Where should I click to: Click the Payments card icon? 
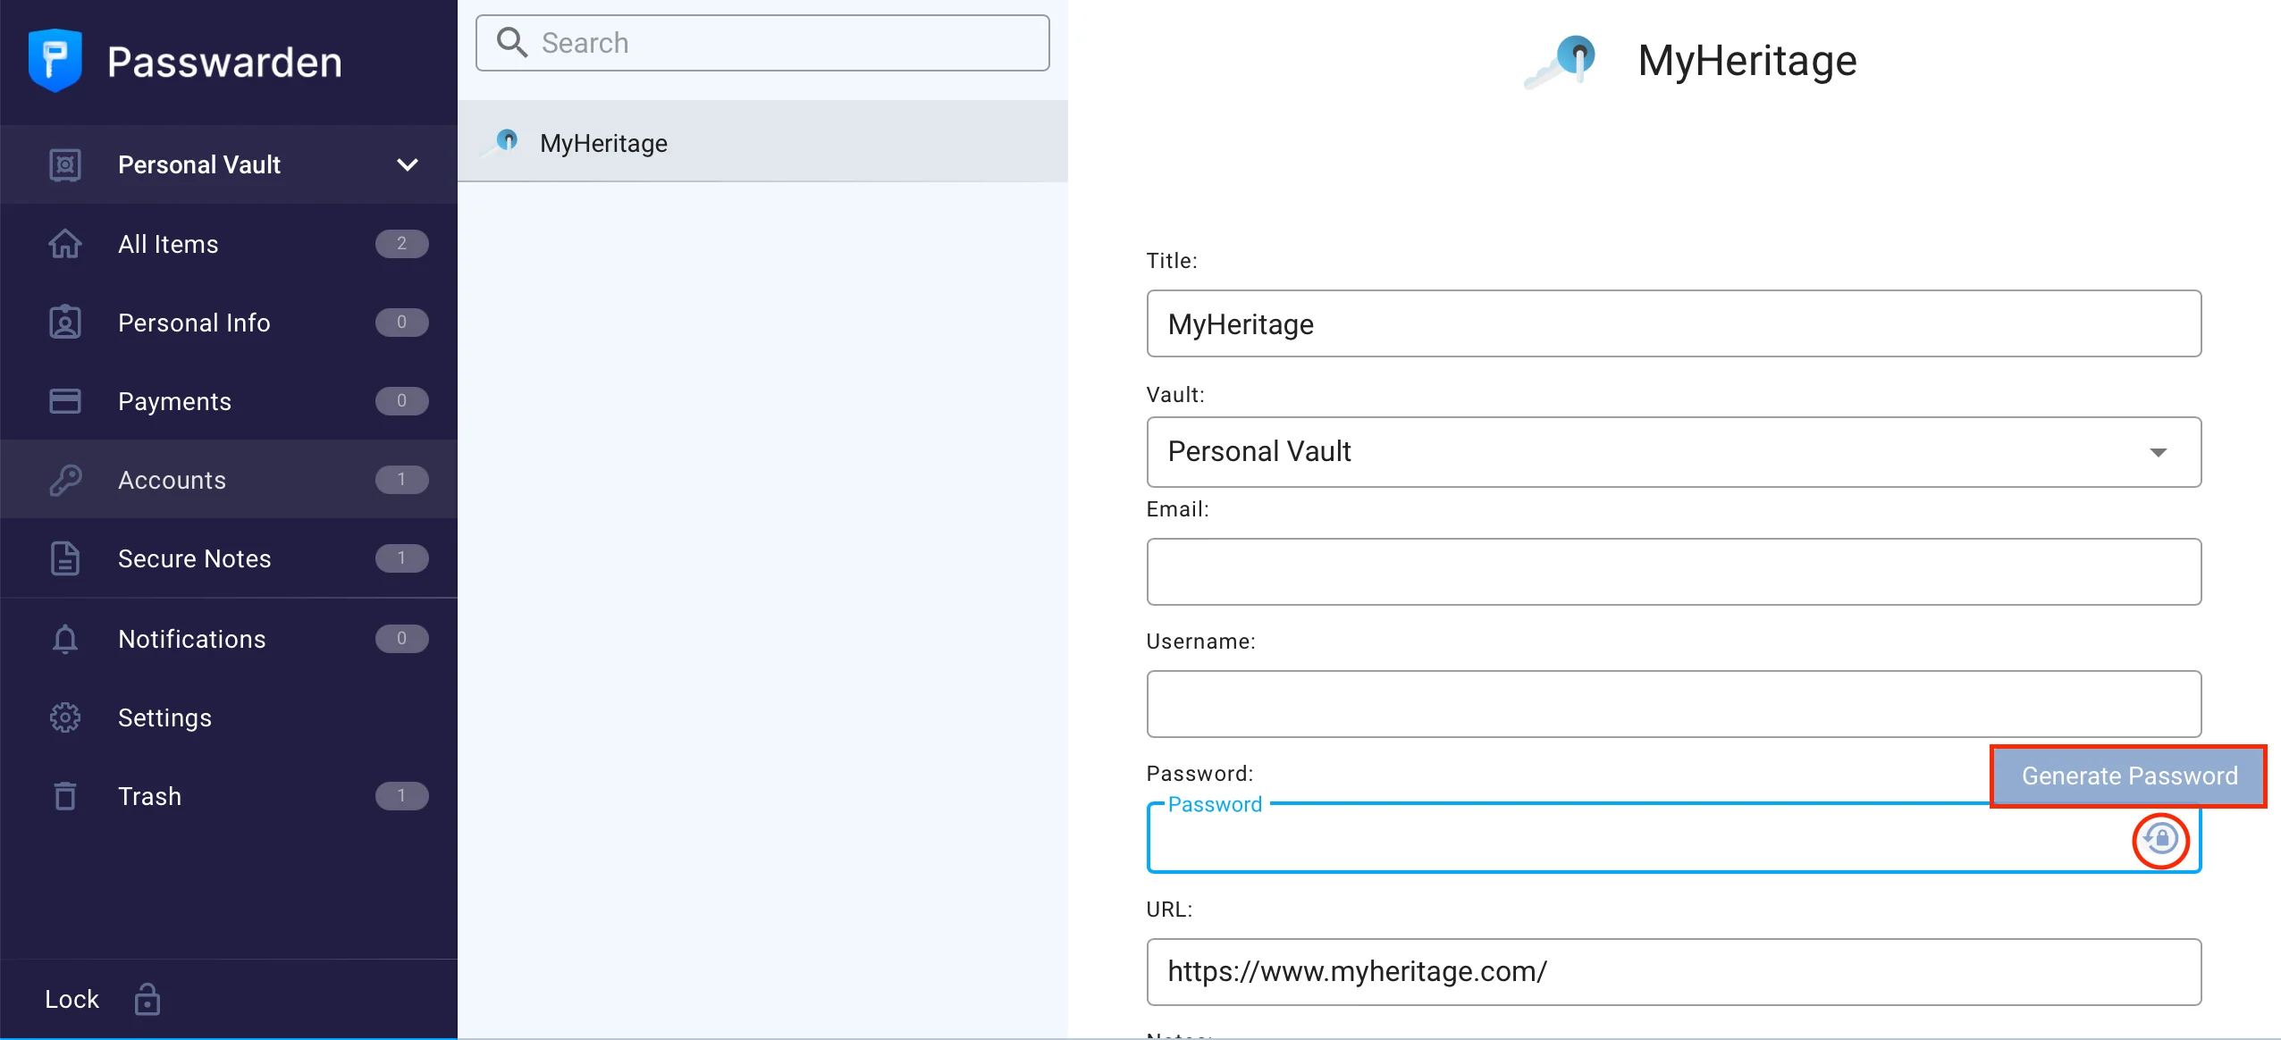tap(65, 400)
